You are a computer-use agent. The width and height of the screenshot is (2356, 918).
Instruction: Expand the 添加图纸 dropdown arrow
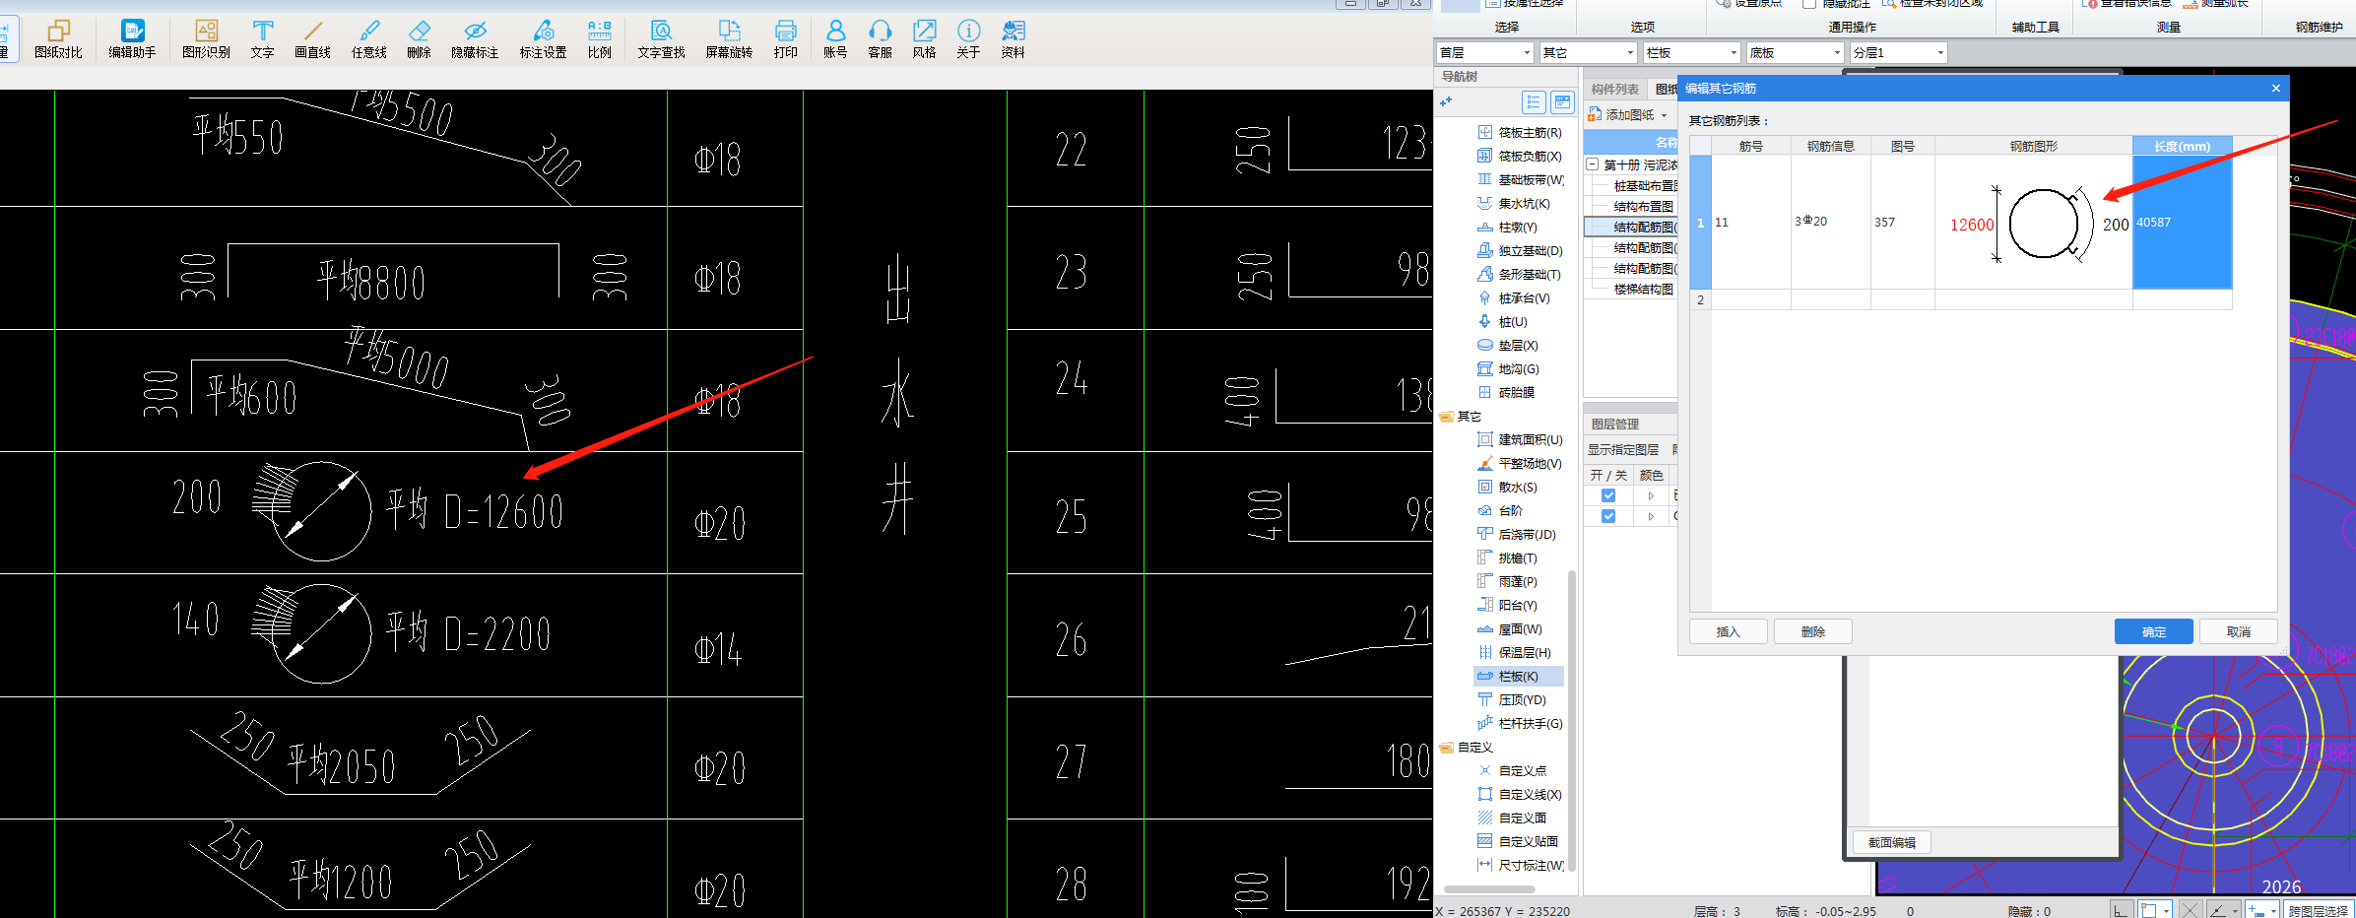tap(1665, 116)
